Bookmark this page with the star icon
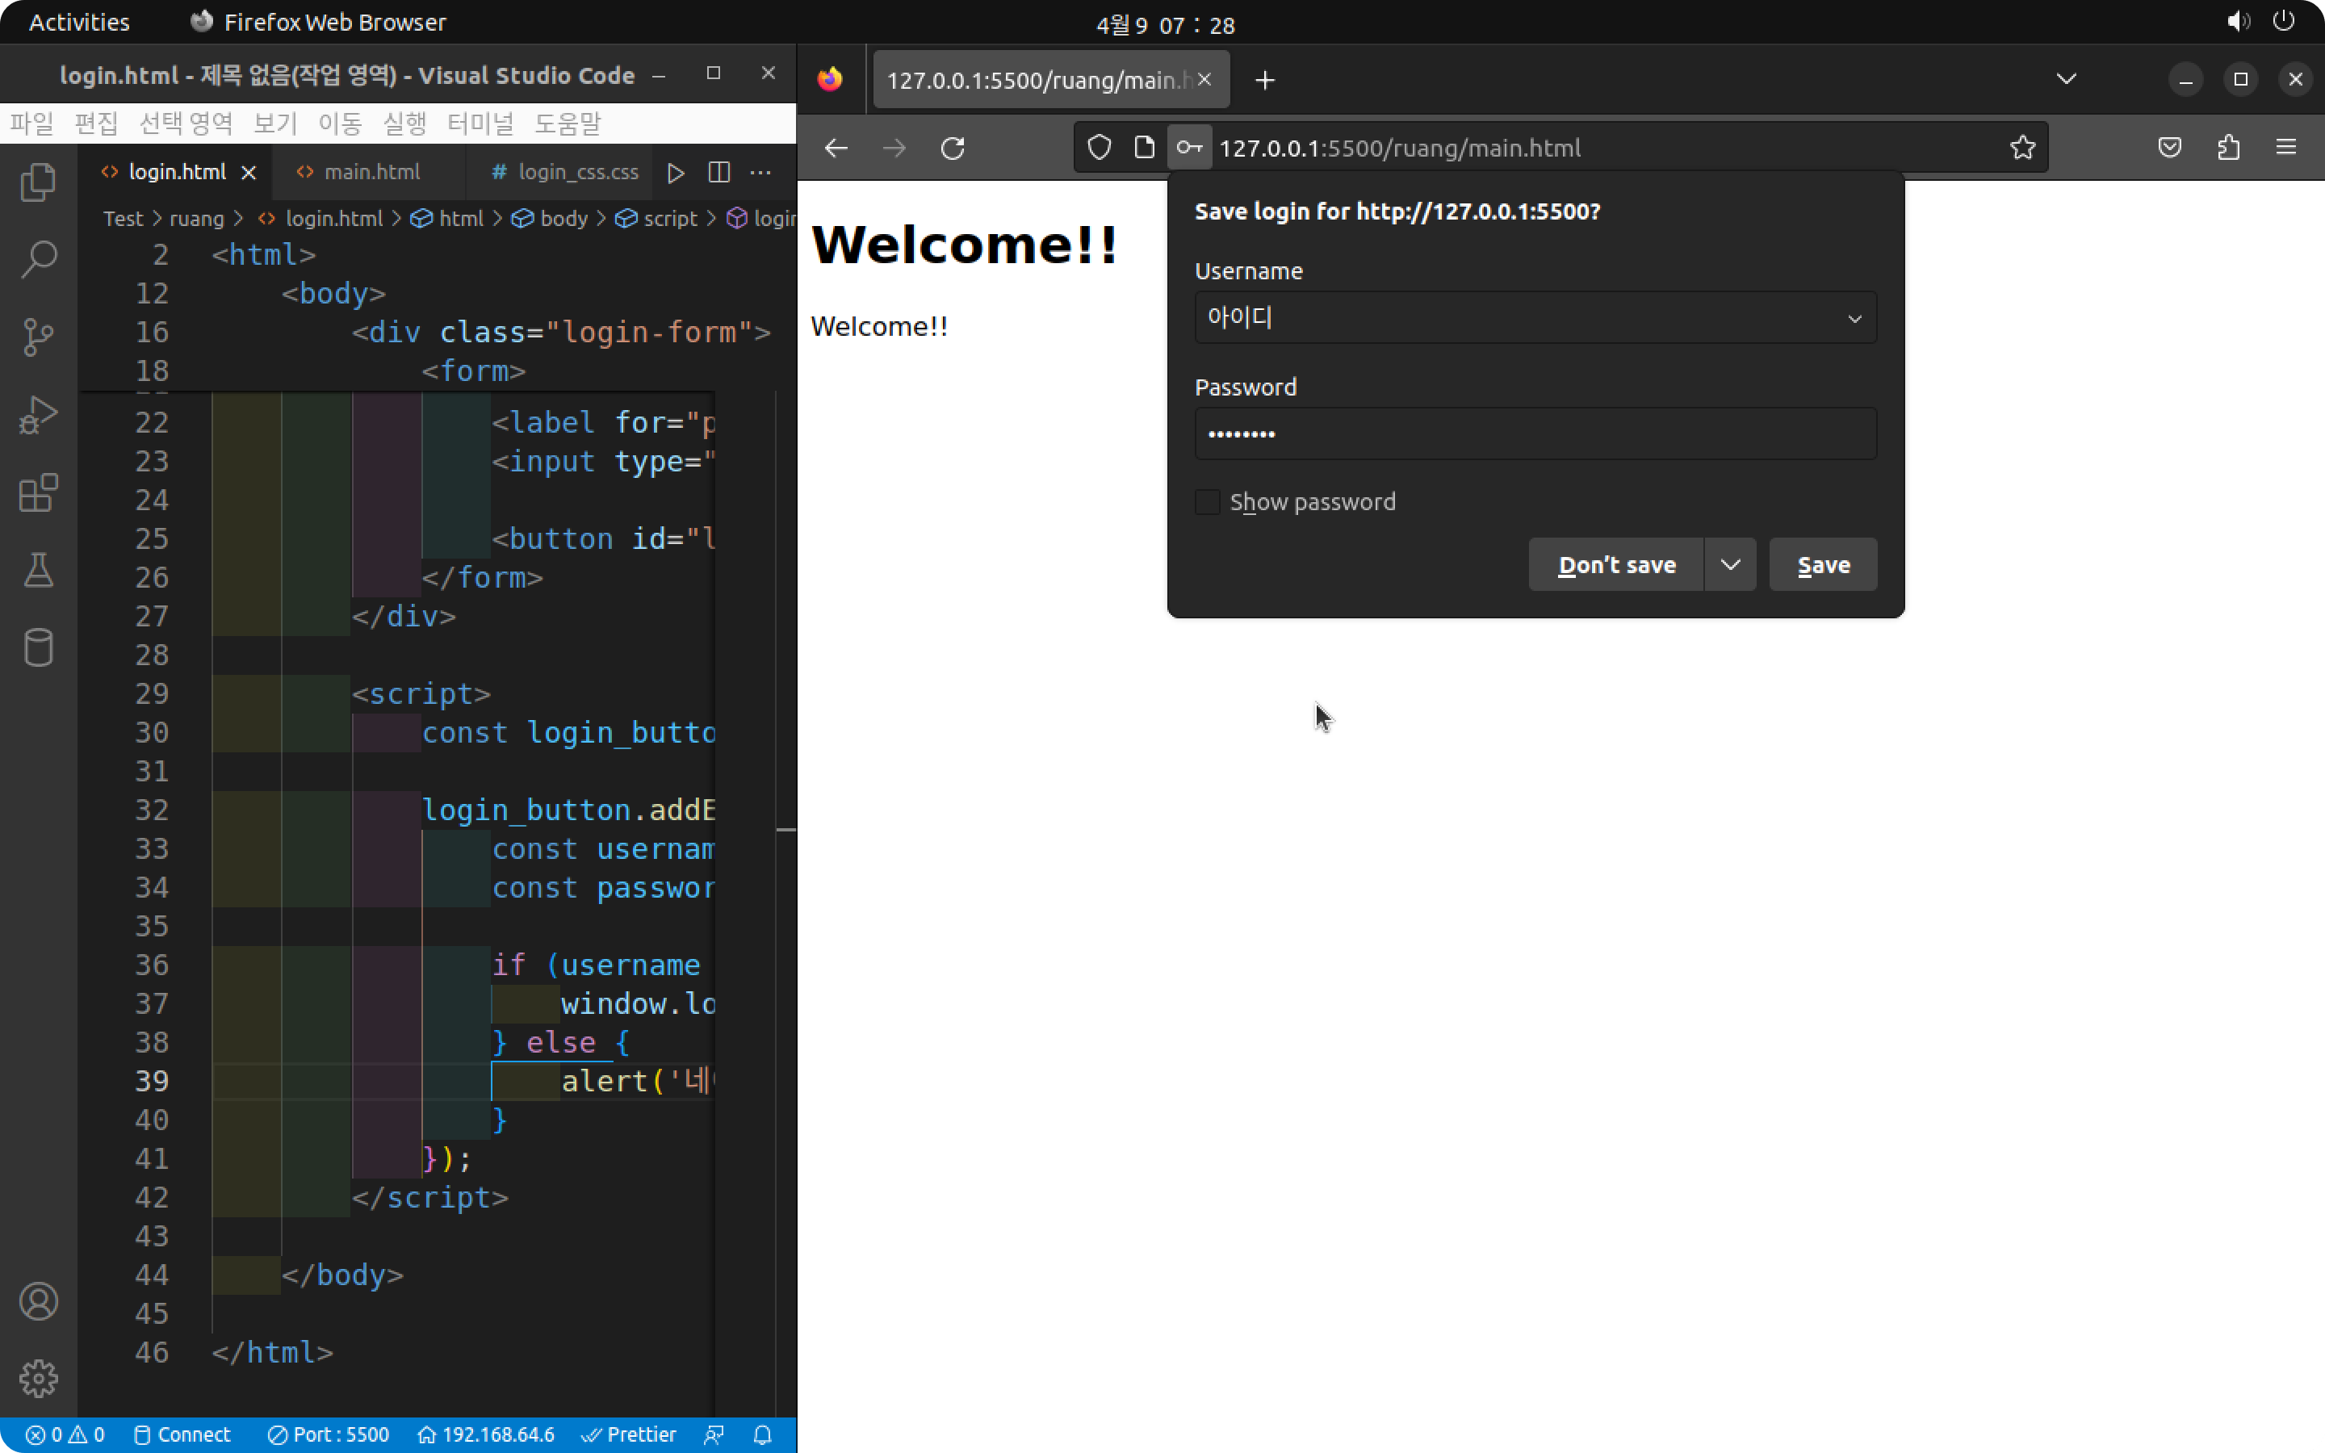2325x1453 pixels. 2022,147
